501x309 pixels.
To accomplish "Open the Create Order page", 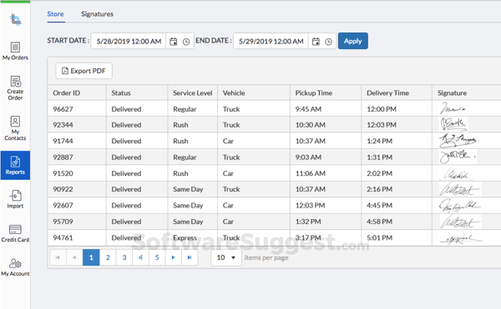I will (x=15, y=88).
